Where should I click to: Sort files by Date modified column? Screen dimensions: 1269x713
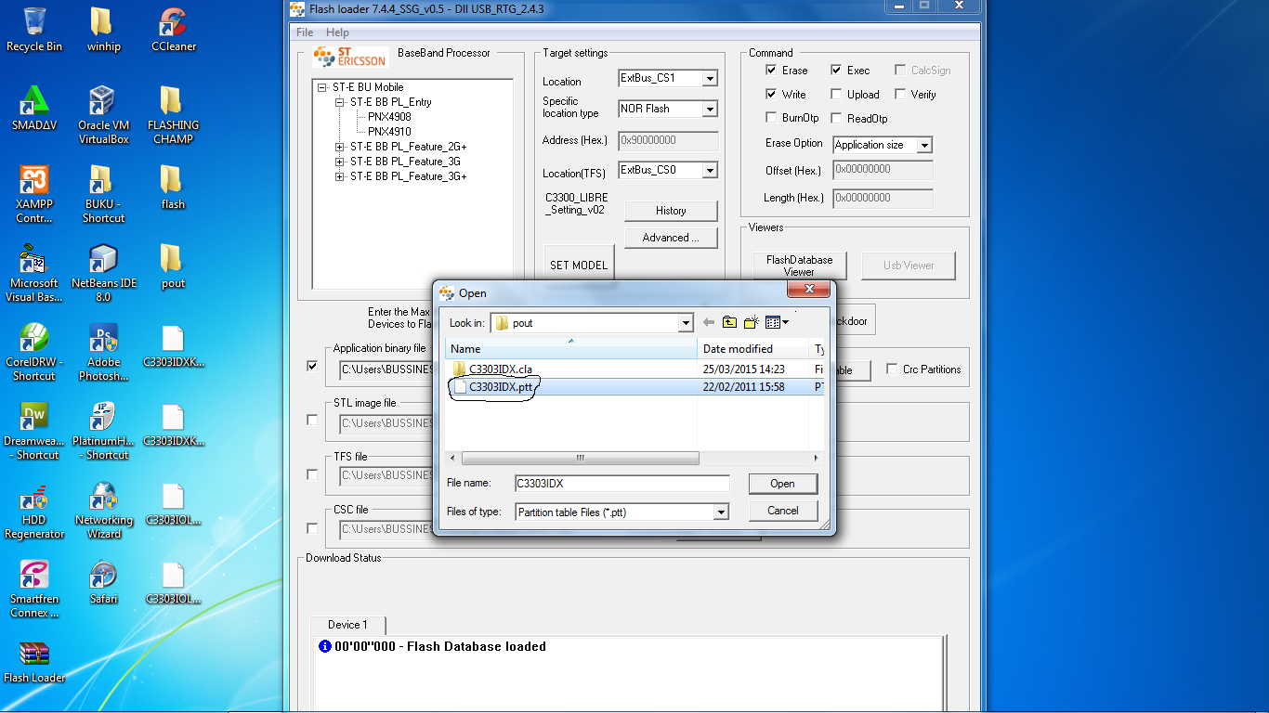click(753, 348)
